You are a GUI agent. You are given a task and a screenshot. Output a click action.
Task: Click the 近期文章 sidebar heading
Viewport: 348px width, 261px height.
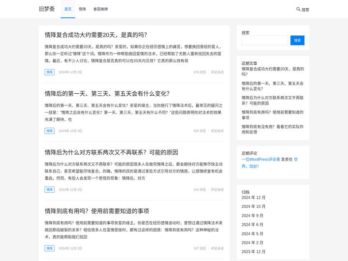249,63
